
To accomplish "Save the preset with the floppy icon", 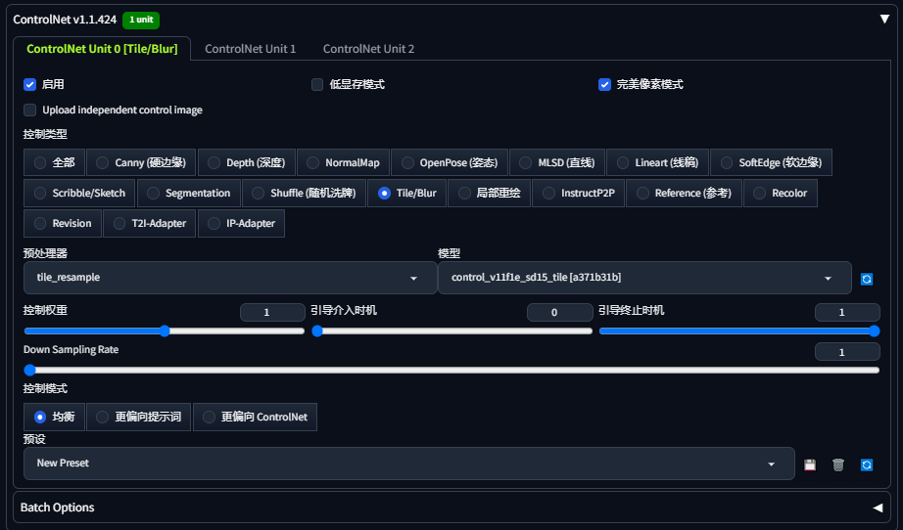I will click(x=810, y=464).
